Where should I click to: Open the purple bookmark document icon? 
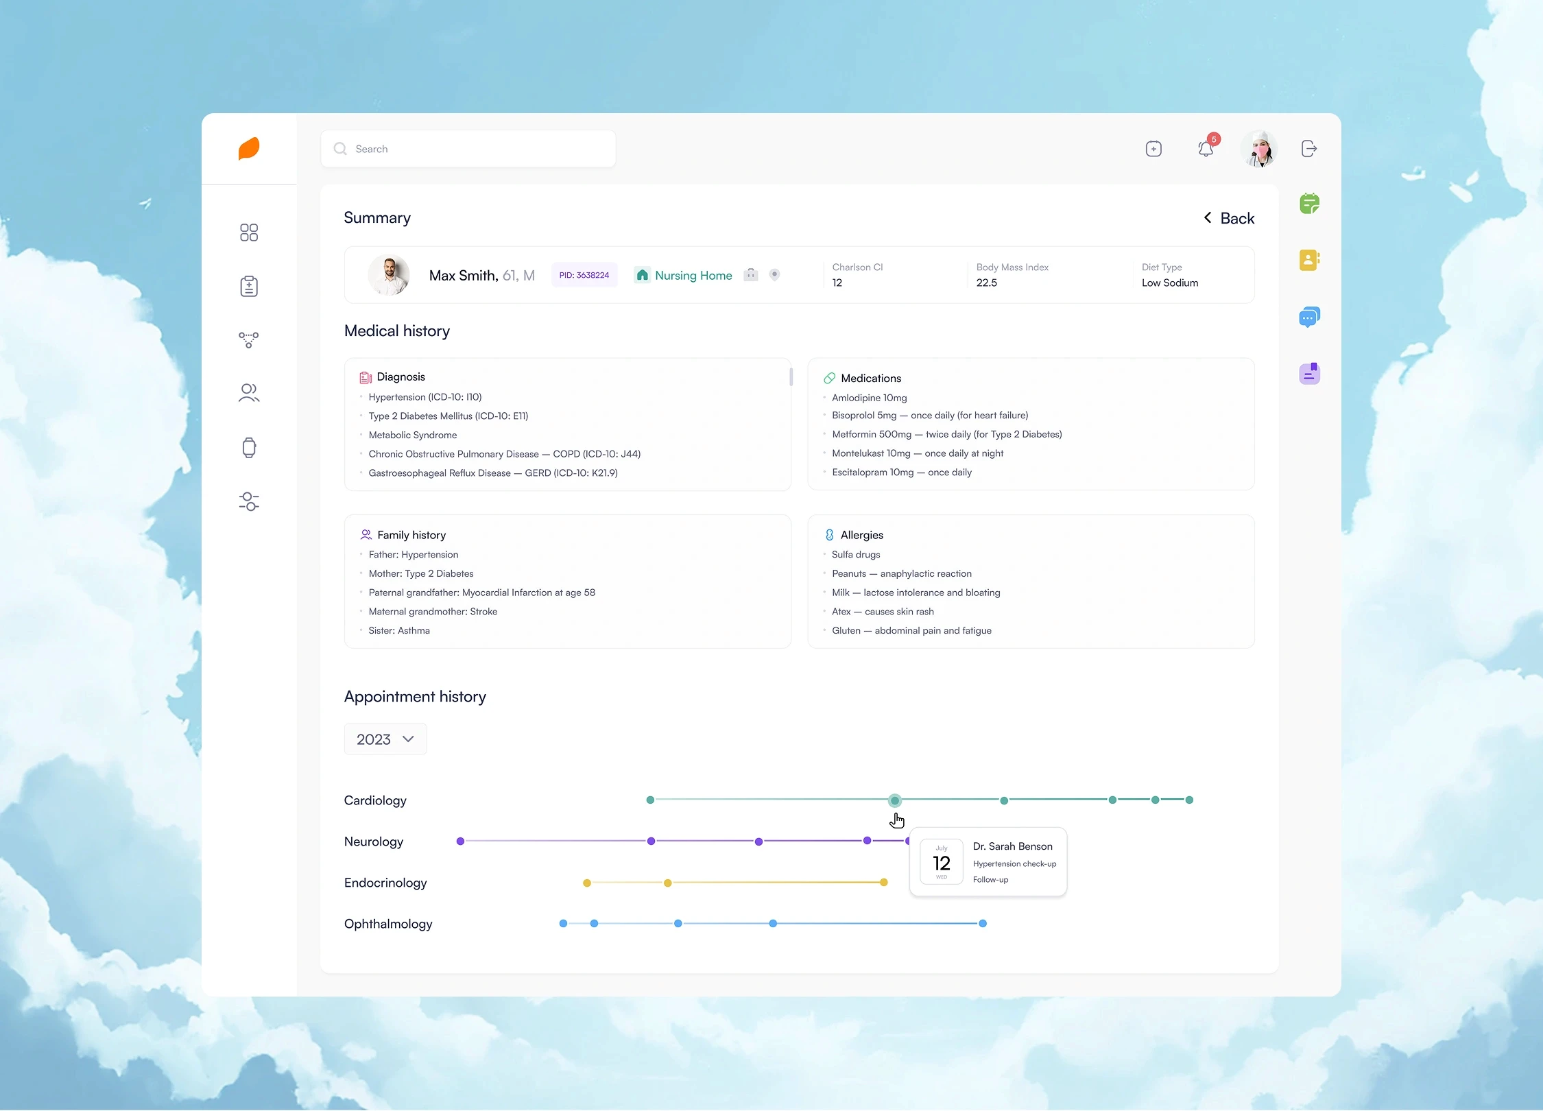[x=1309, y=374]
